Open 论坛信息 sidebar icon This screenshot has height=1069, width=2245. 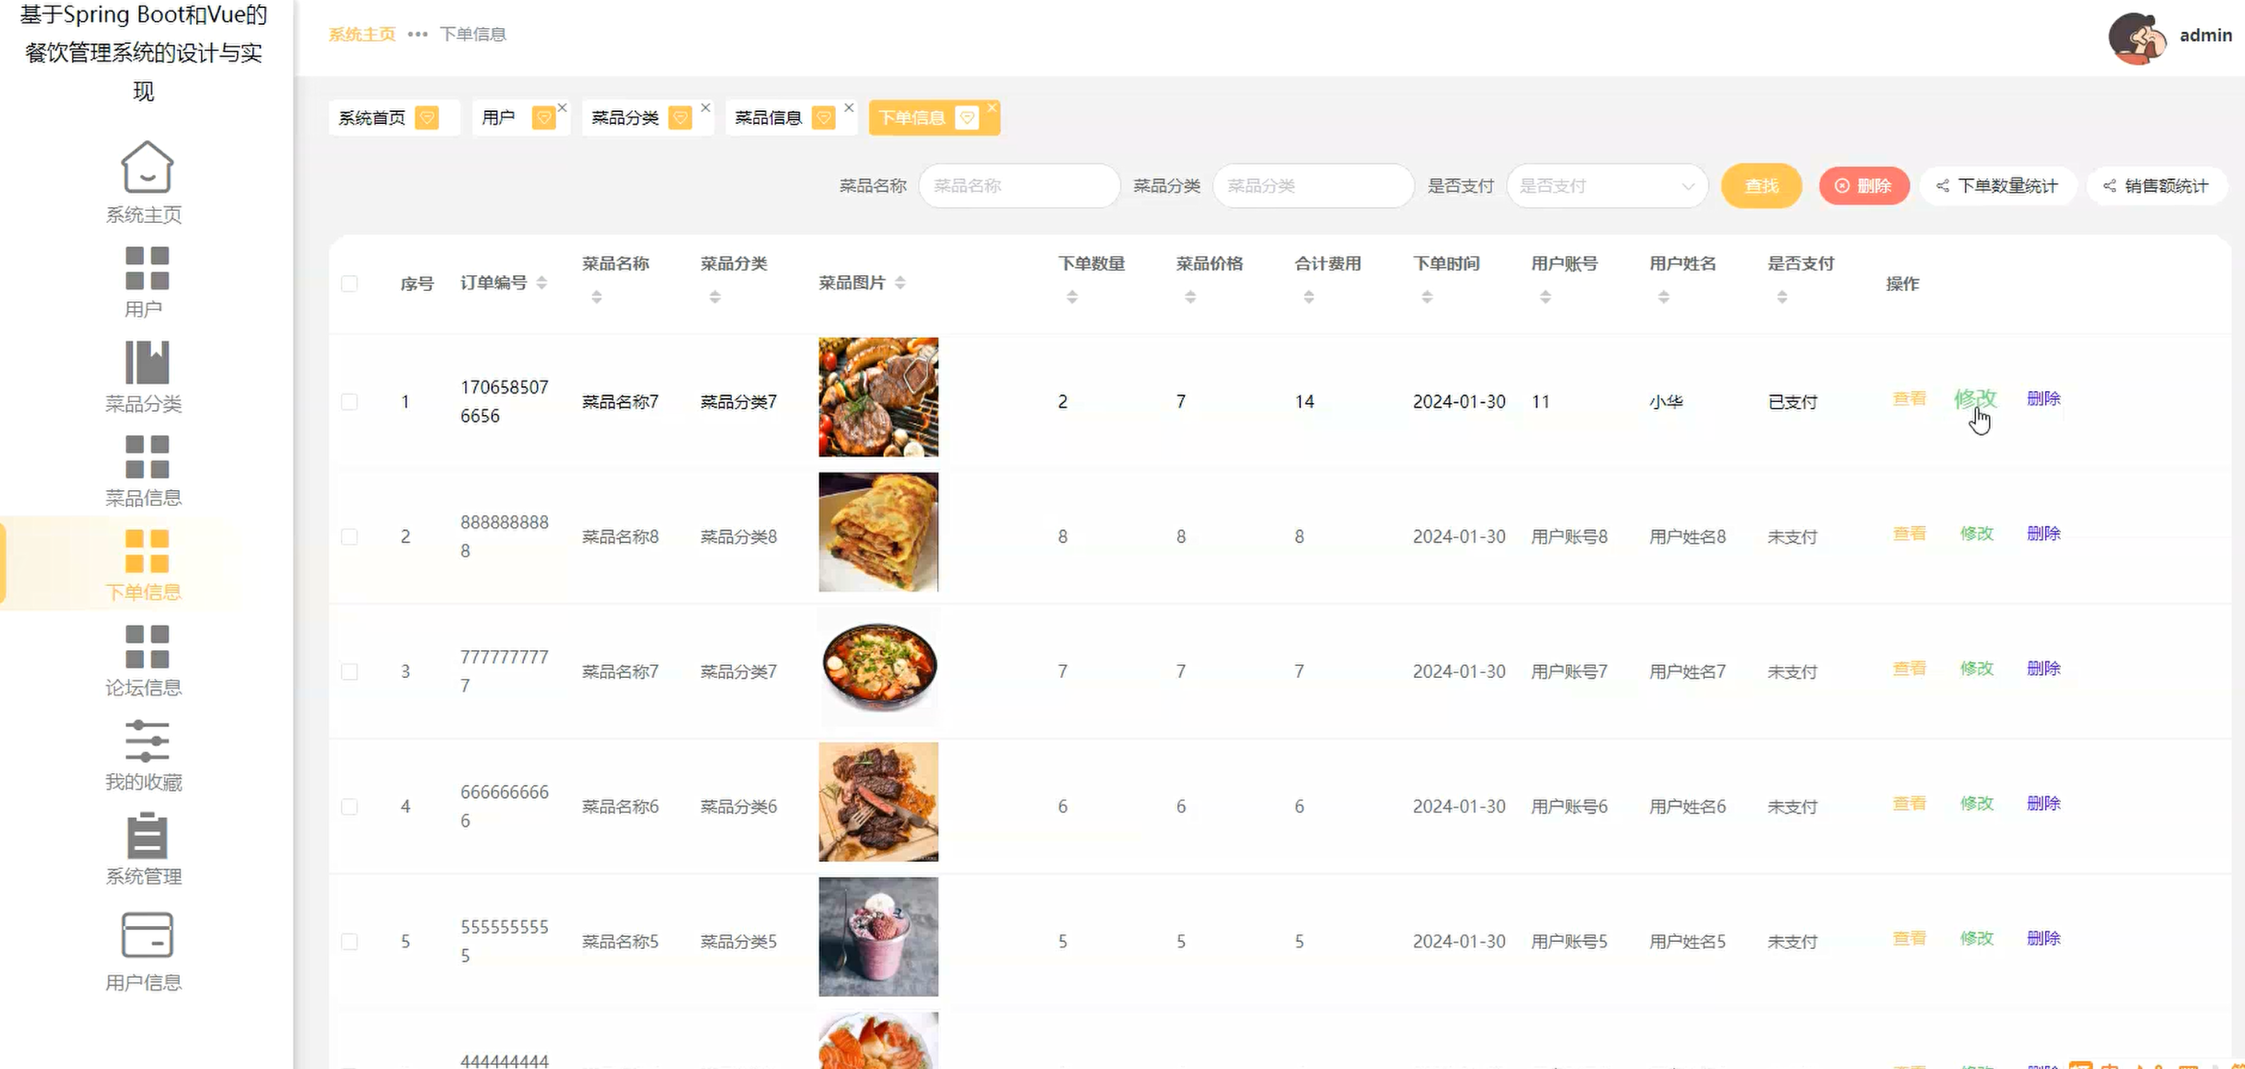[x=146, y=645]
